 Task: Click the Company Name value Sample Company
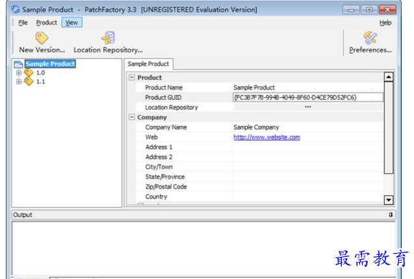[x=256, y=127]
